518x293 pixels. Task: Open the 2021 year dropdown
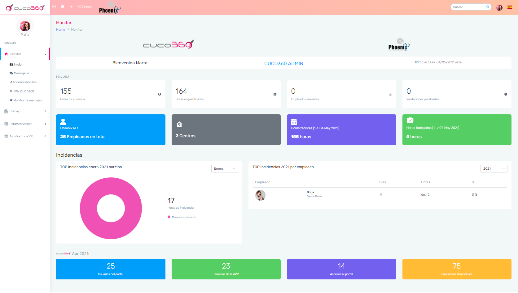tap(494, 168)
